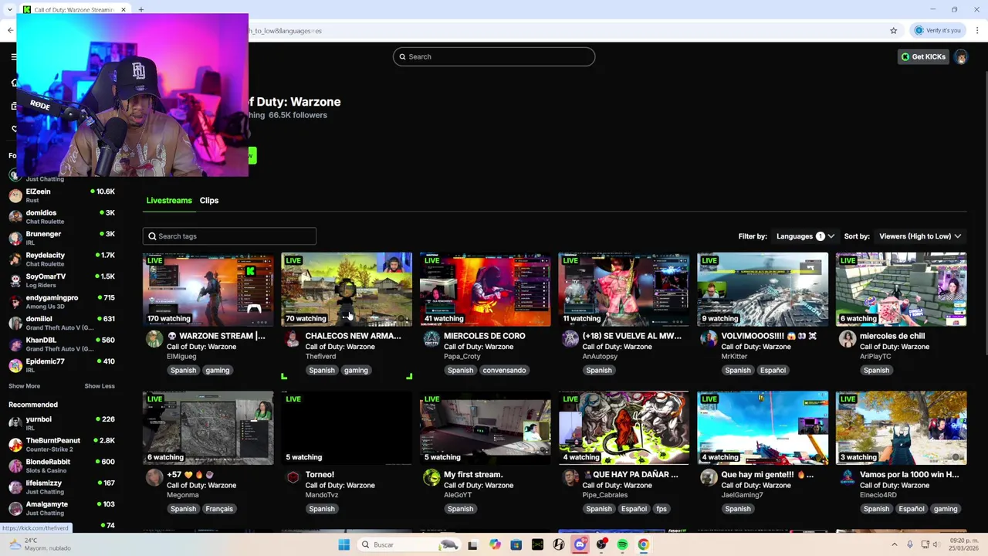The width and height of the screenshot is (988, 556).
Task: Click the MandoTvz channel avatar
Action: (293, 477)
